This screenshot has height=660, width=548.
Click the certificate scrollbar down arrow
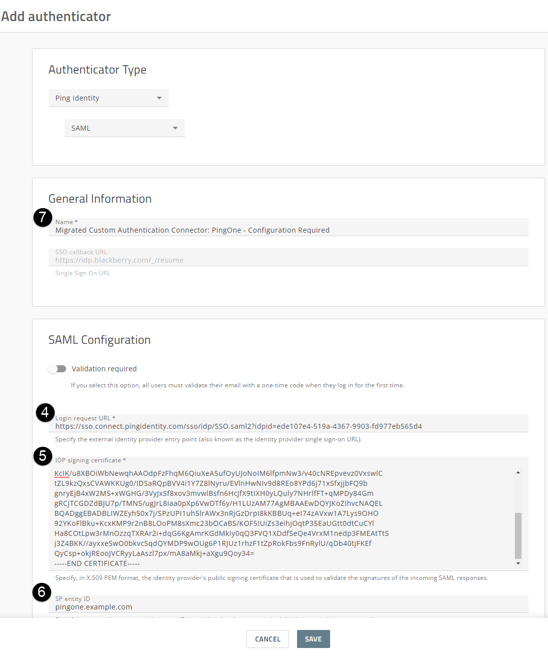click(x=518, y=563)
